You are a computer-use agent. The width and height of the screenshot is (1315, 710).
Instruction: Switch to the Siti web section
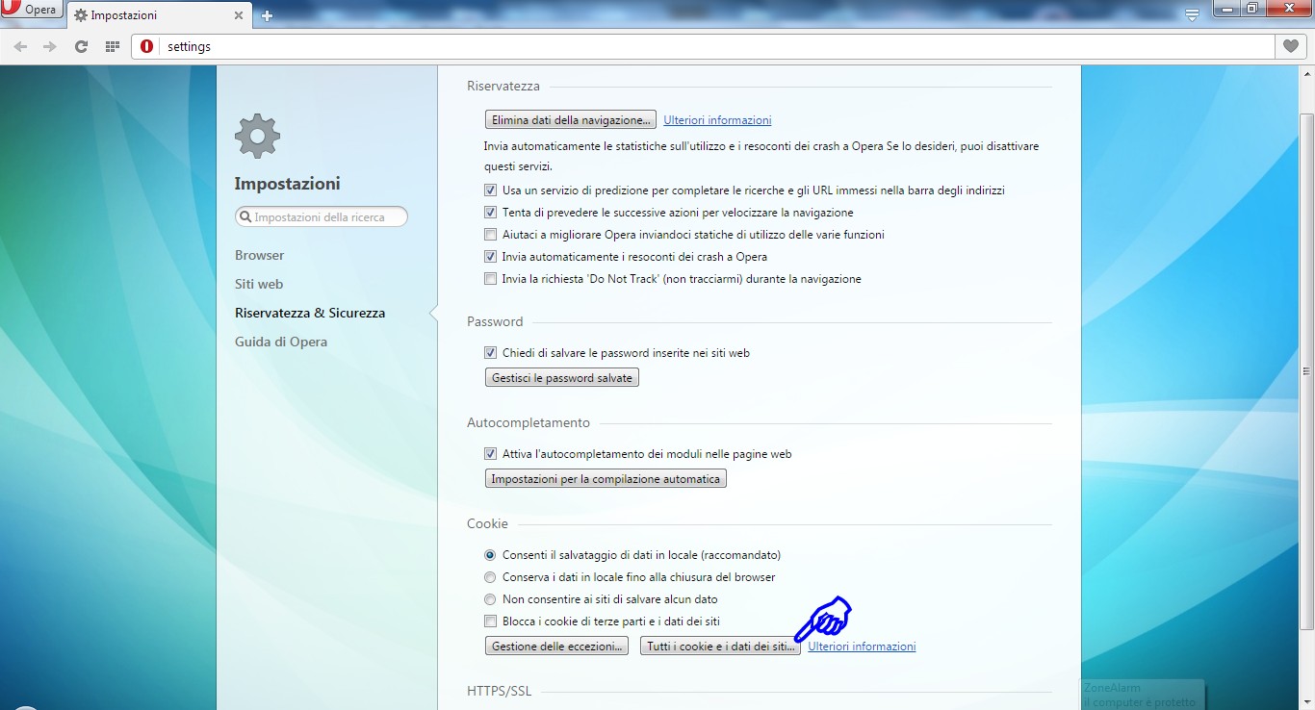click(x=259, y=284)
